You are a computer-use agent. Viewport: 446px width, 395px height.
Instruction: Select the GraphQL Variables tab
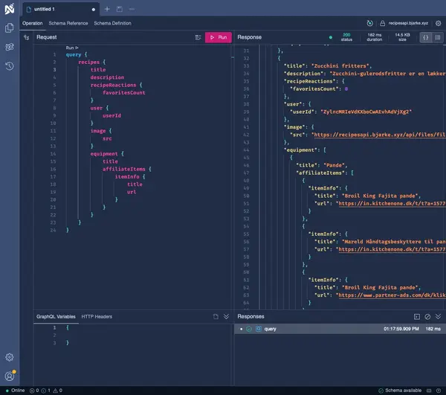56,316
